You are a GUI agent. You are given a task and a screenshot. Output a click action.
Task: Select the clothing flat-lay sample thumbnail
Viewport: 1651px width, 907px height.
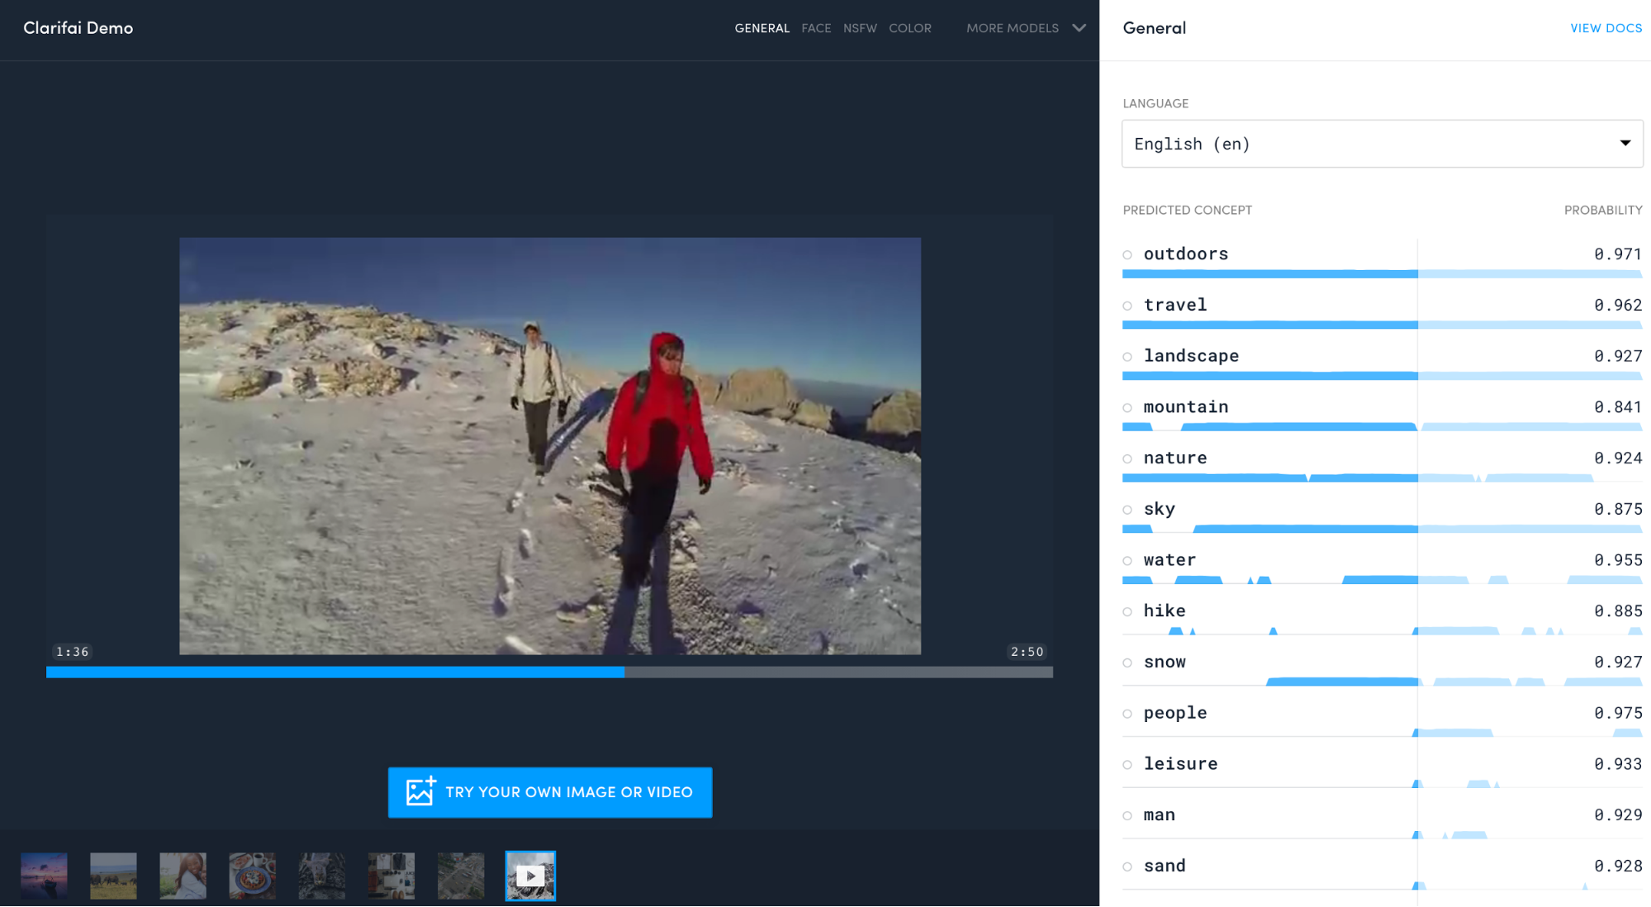391,876
